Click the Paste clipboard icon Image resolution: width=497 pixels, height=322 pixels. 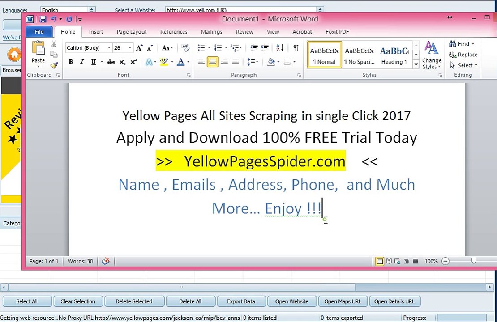coord(39,48)
